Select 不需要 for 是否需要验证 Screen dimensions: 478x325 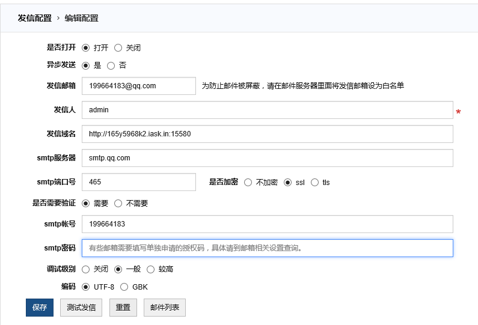(118, 204)
